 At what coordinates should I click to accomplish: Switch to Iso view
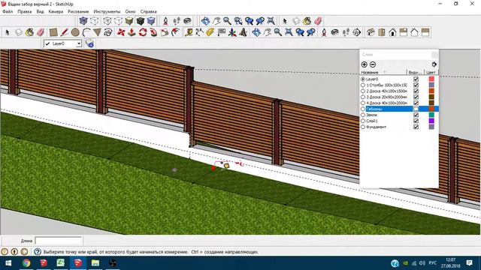(371, 32)
